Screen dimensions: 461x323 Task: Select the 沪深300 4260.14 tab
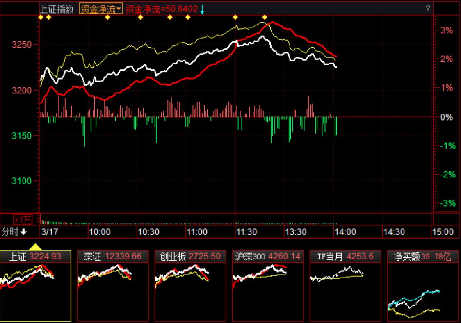tap(268, 257)
